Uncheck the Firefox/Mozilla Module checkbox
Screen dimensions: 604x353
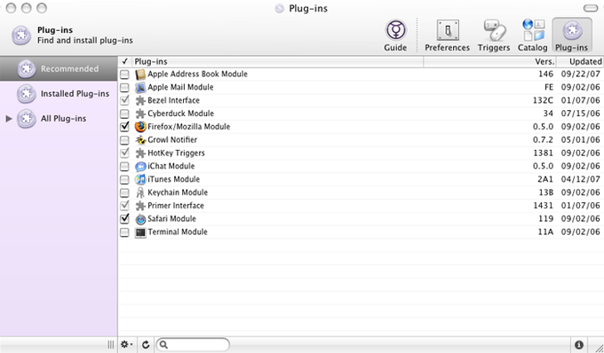124,127
